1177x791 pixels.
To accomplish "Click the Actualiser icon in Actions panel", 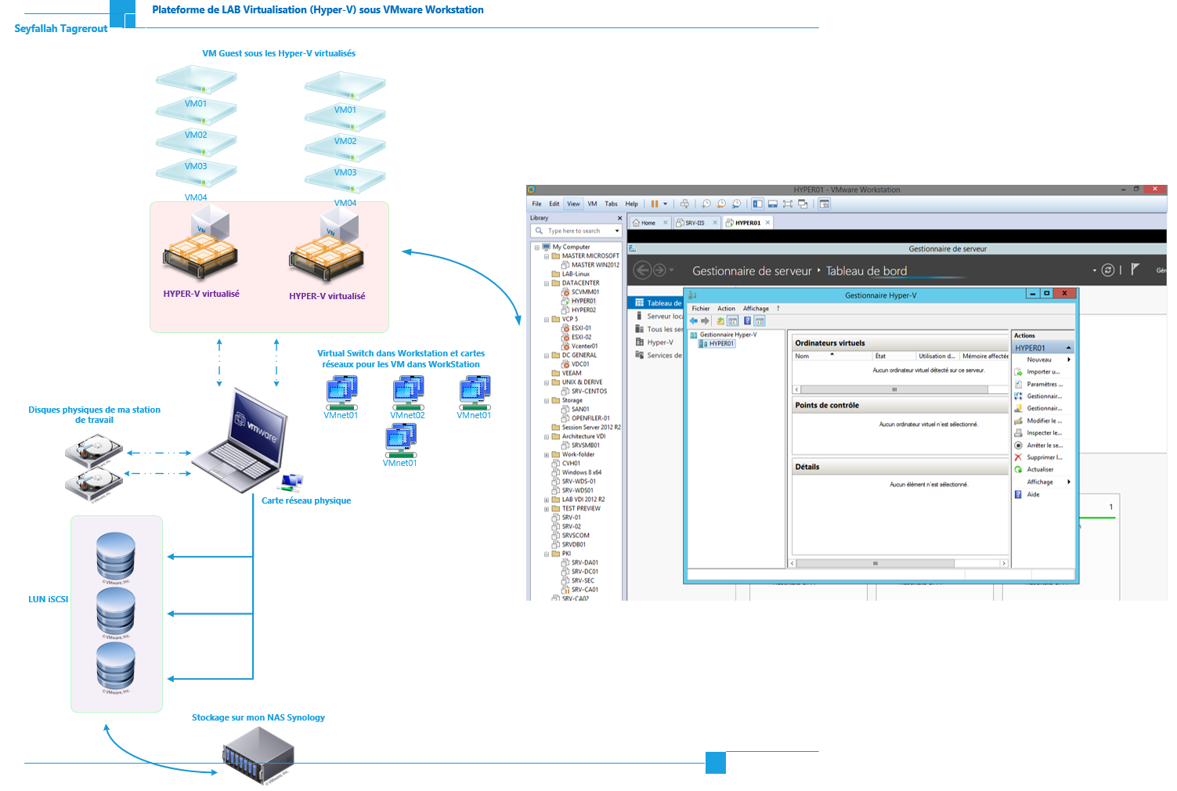I will [x=1018, y=469].
